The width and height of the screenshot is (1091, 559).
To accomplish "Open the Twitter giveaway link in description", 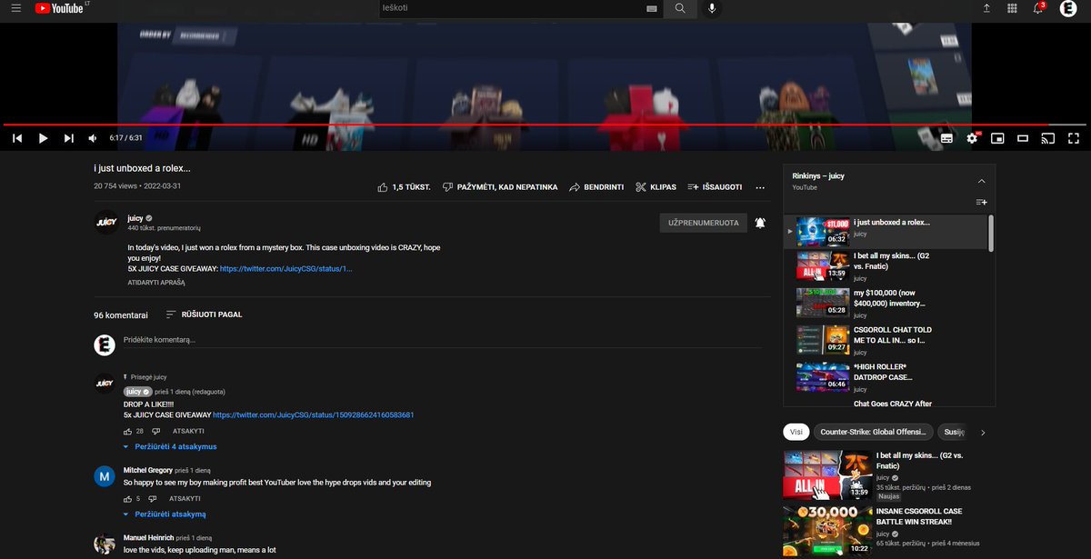I will coord(286,269).
